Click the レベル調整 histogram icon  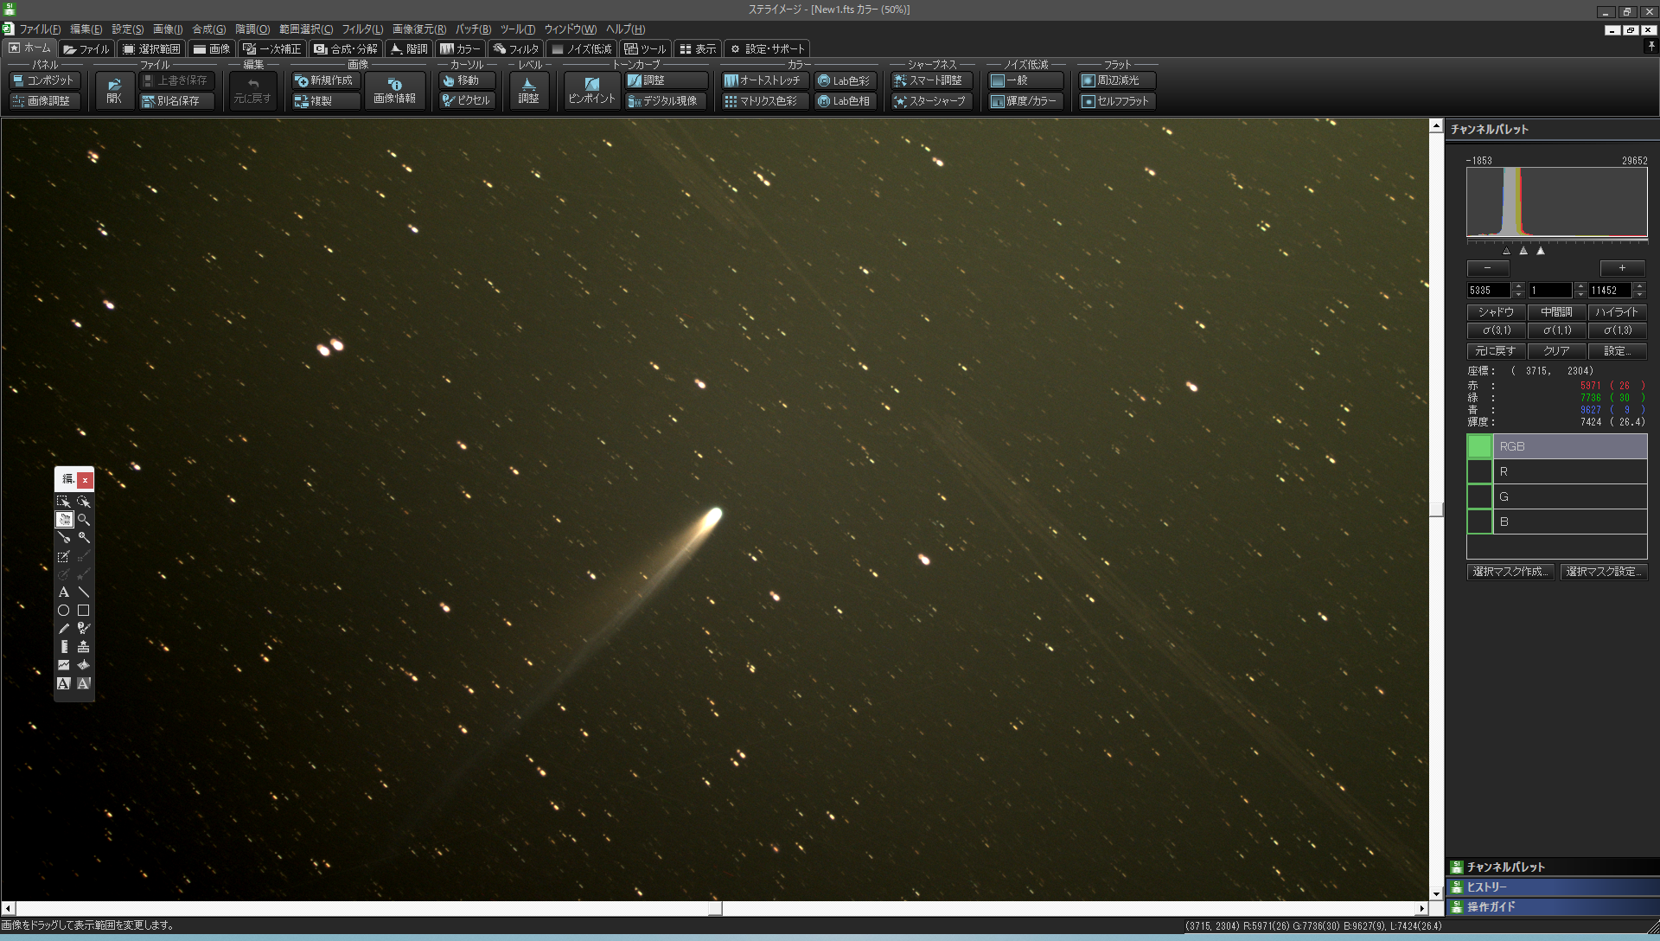click(x=528, y=90)
